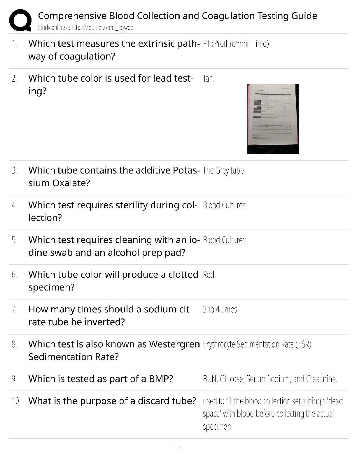Select question 1 about extrinsic pathway
The height and width of the screenshot is (462, 357).
(x=114, y=50)
